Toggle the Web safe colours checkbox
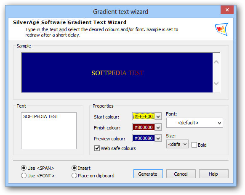Screen dimensions: 245x195 [x=97, y=148]
